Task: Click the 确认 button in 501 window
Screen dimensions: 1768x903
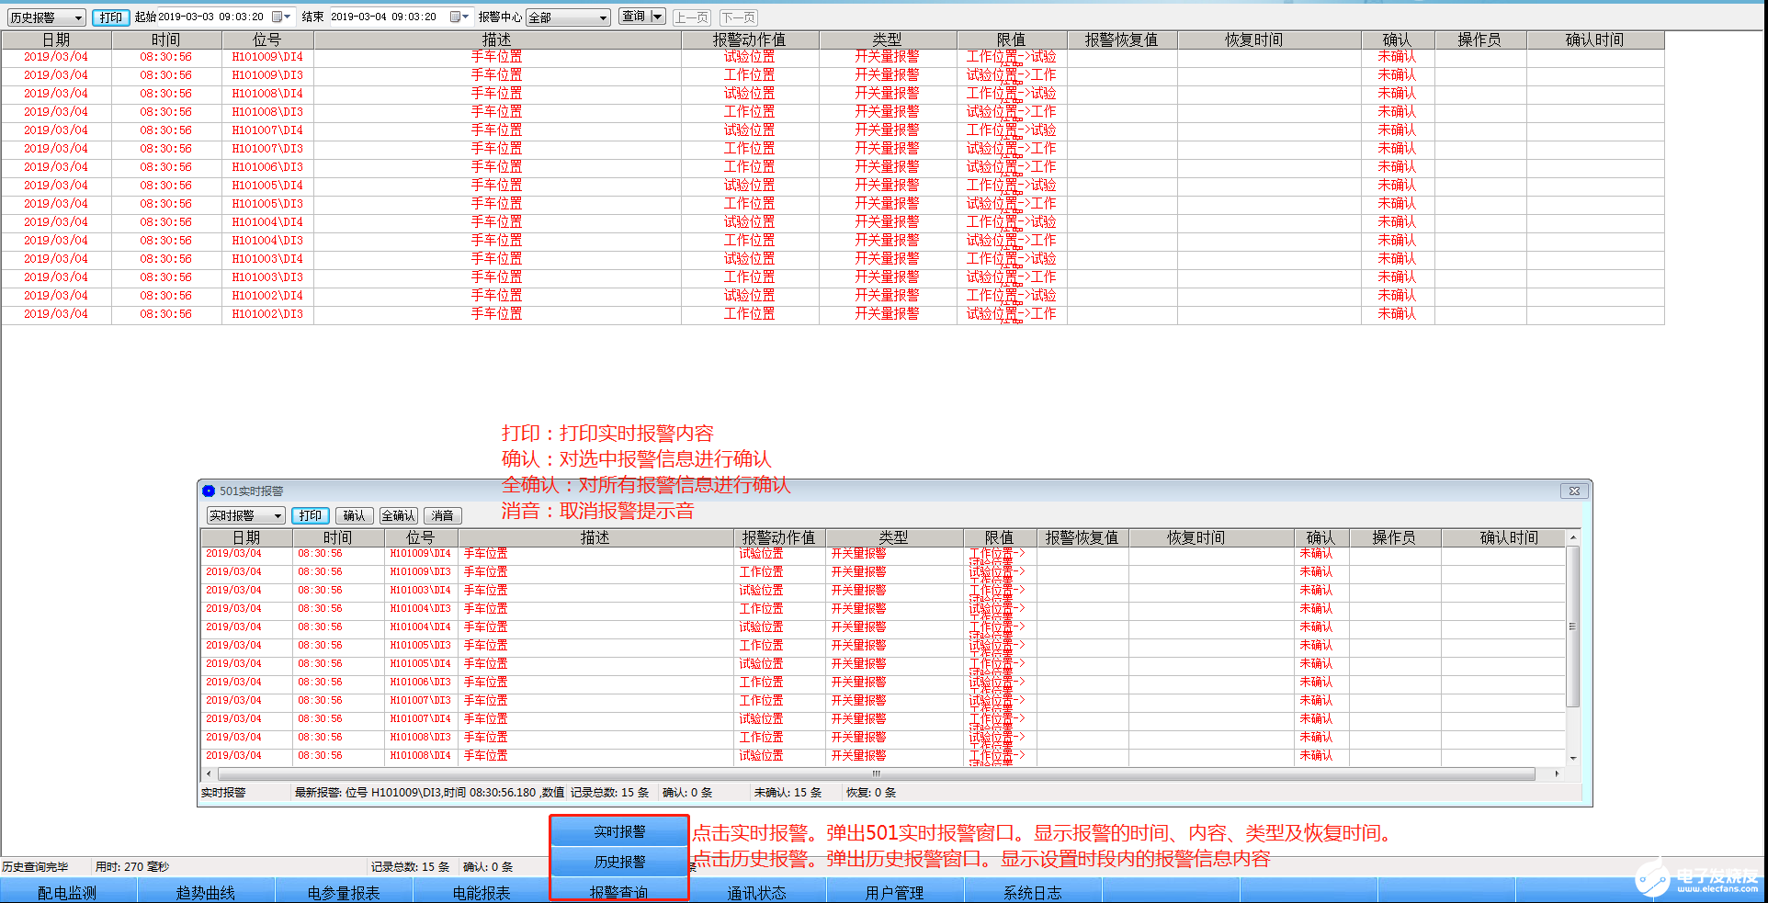Action: click(x=355, y=515)
